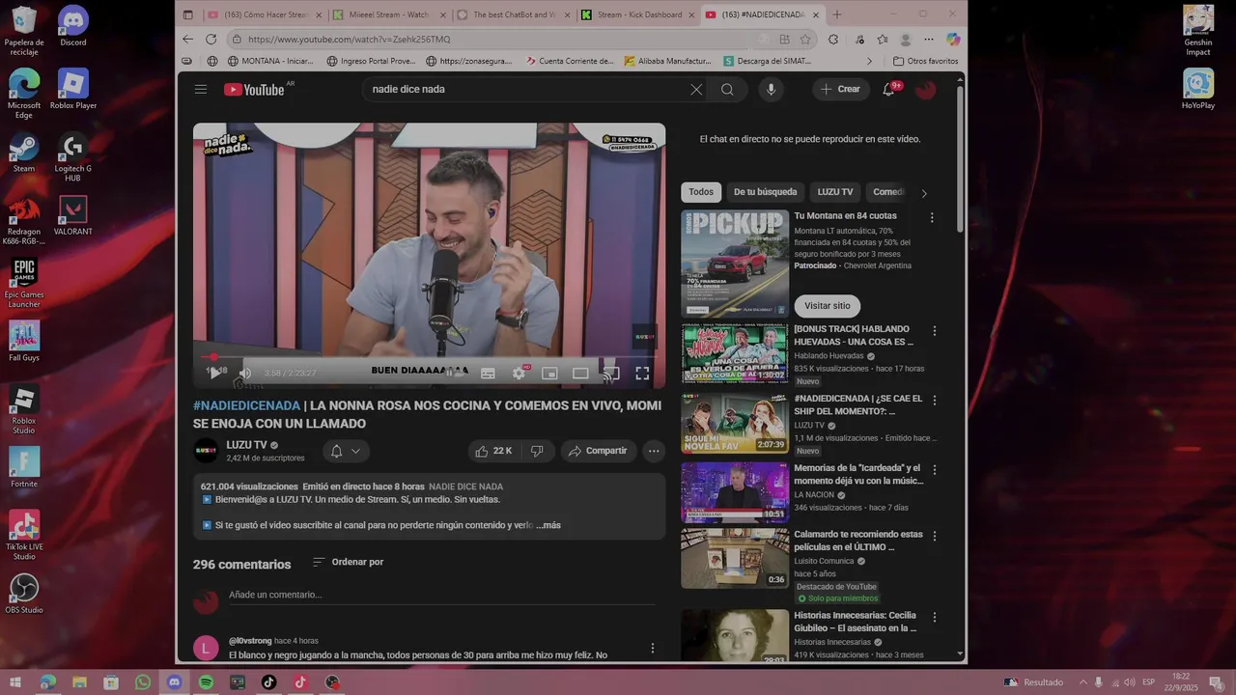Image resolution: width=1236 pixels, height=695 pixels.
Task: Select the LUZU TV filter chip
Action: click(835, 192)
